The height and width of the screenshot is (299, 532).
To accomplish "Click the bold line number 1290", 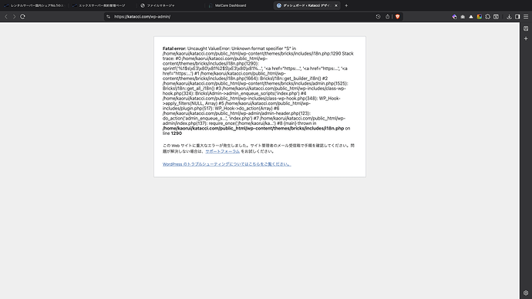I will [177, 133].
